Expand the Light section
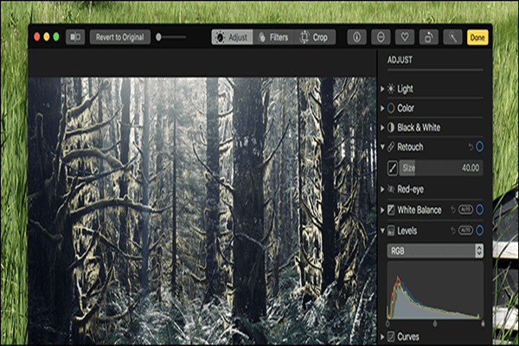Viewport: 519px width, 346px height. coord(382,89)
